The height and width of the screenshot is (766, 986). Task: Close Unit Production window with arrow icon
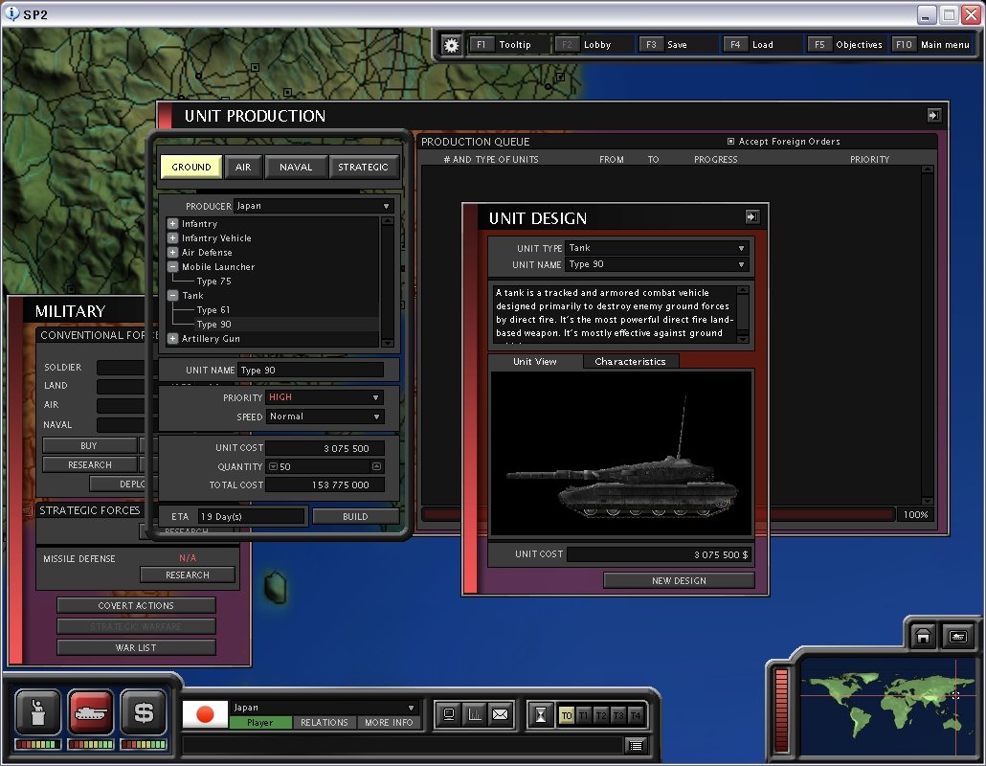933,115
